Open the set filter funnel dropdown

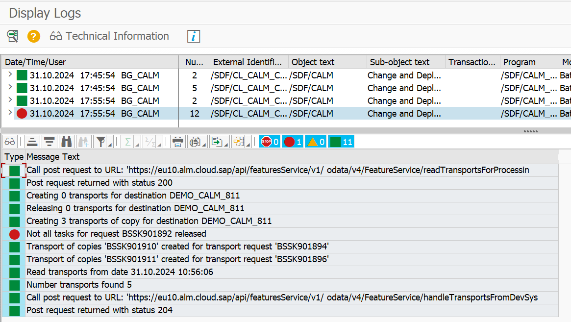[102, 142]
